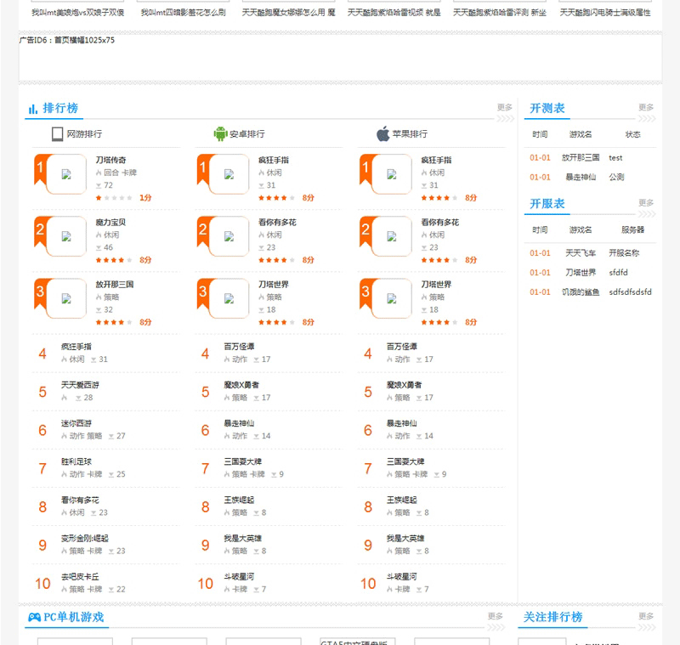Click the Apple logo icon

383,133
